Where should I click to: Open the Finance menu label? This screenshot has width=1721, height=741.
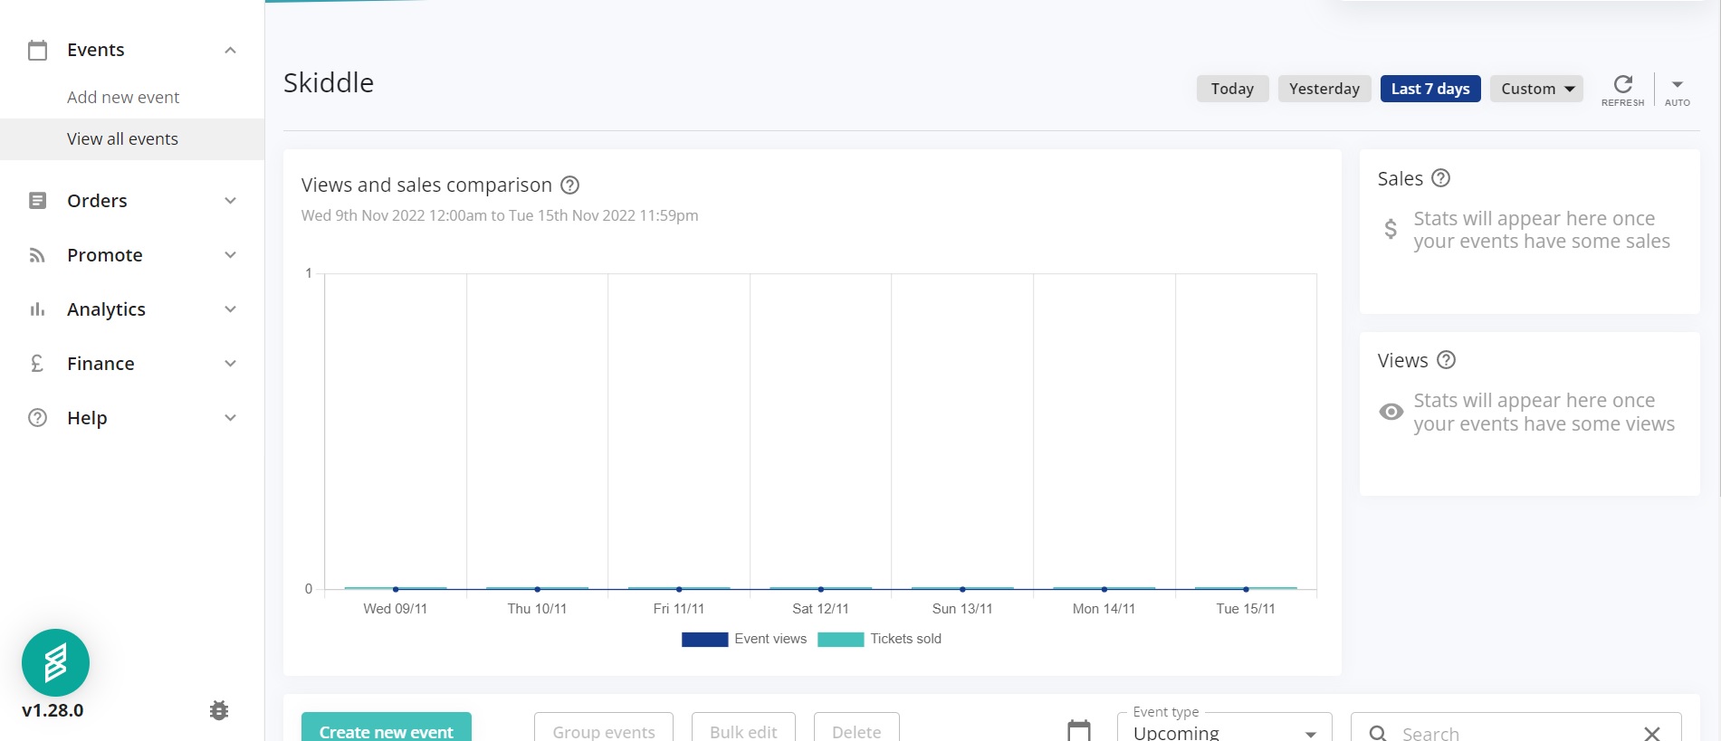pyautogui.click(x=100, y=364)
